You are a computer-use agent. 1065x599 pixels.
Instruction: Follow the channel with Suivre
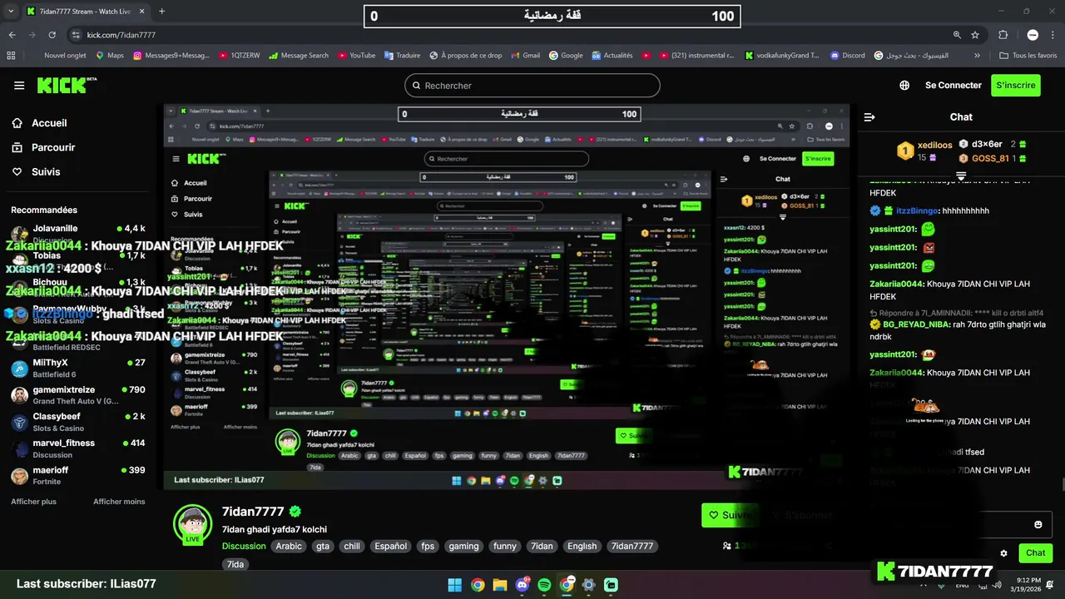pyautogui.click(x=729, y=515)
